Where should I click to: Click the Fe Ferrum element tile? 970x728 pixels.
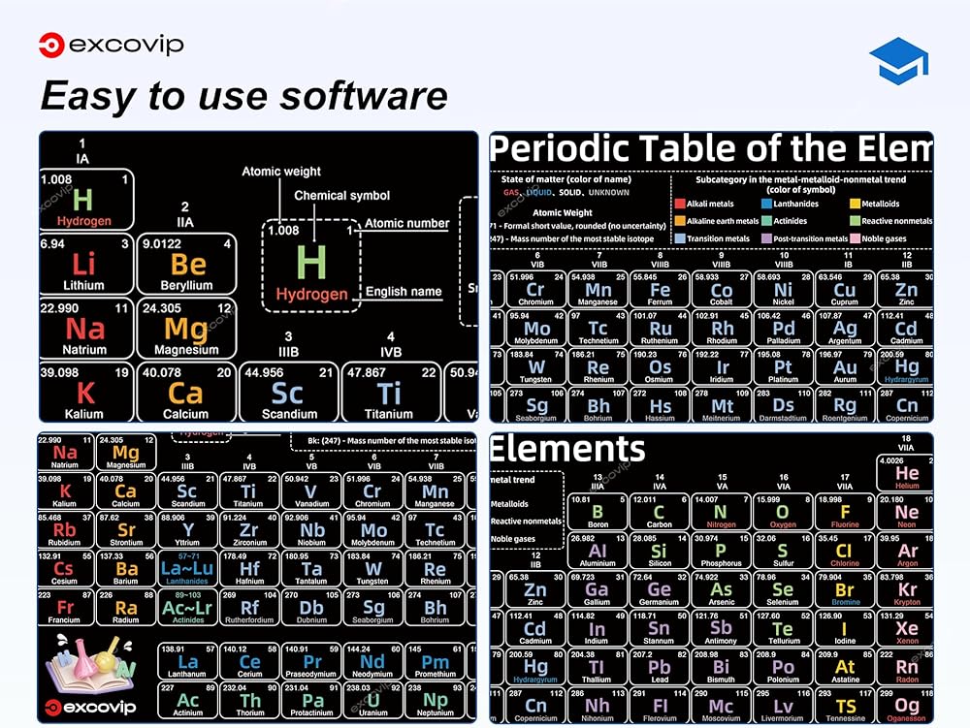pyautogui.click(x=660, y=289)
